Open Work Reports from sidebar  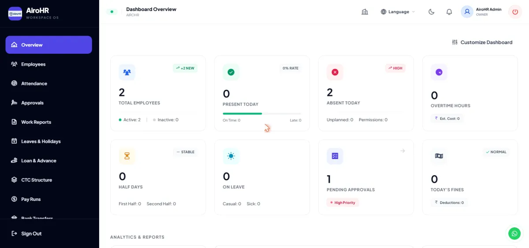tap(48, 122)
